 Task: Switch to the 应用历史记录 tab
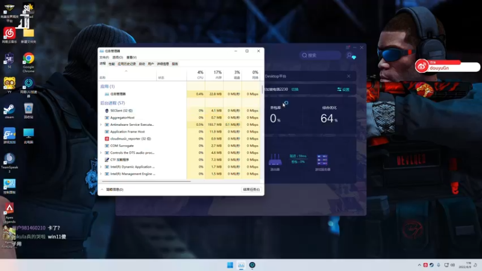pos(127,64)
